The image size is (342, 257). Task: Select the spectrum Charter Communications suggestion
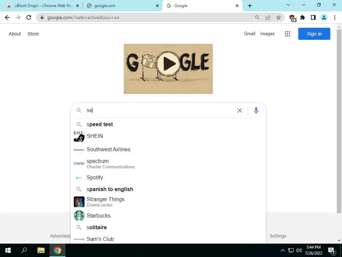(x=168, y=164)
